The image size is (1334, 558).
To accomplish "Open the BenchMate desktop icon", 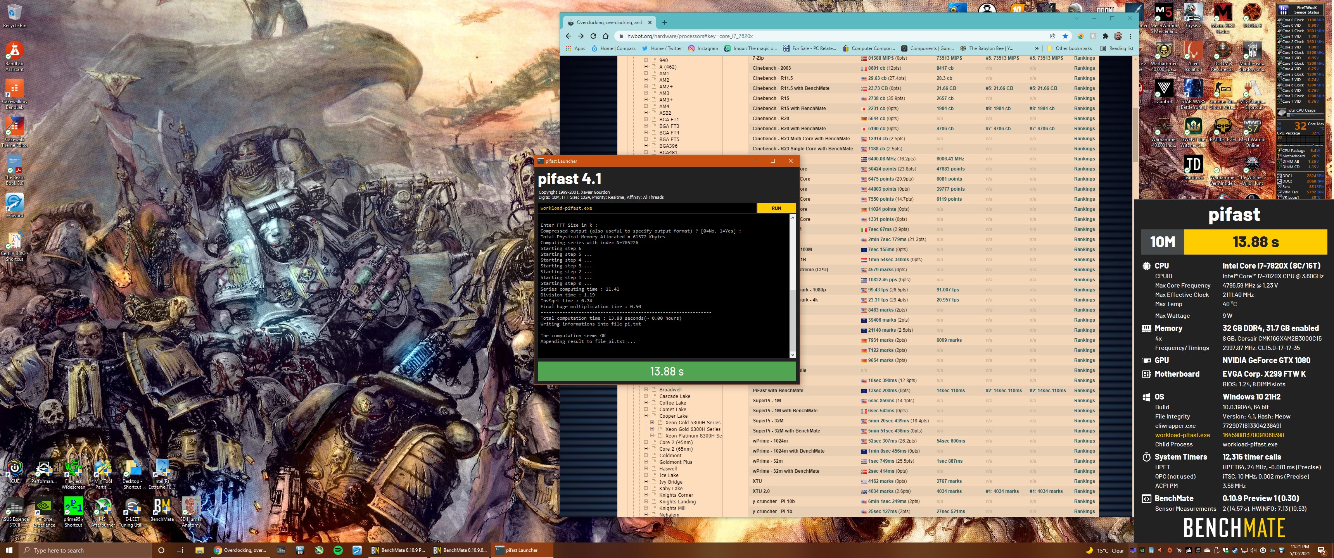I will click(x=162, y=510).
